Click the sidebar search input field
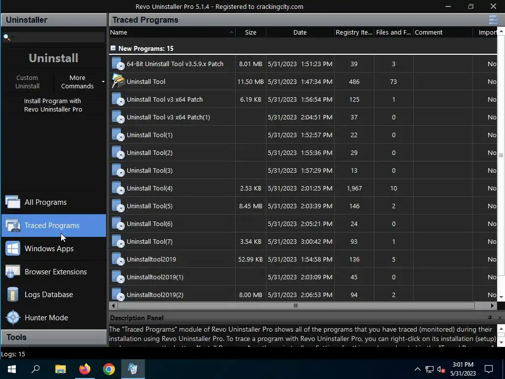Screen dimensions: 505x379 [x=53, y=37]
